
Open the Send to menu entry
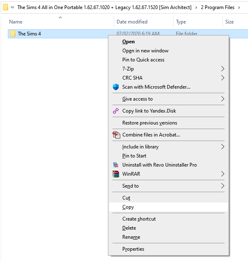tap(168, 186)
